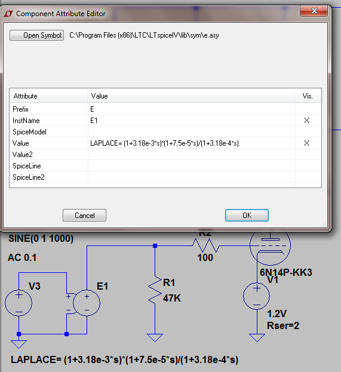Screen dimensions: 341x372
Task: Select the Value attribute label
Action: 21,143
